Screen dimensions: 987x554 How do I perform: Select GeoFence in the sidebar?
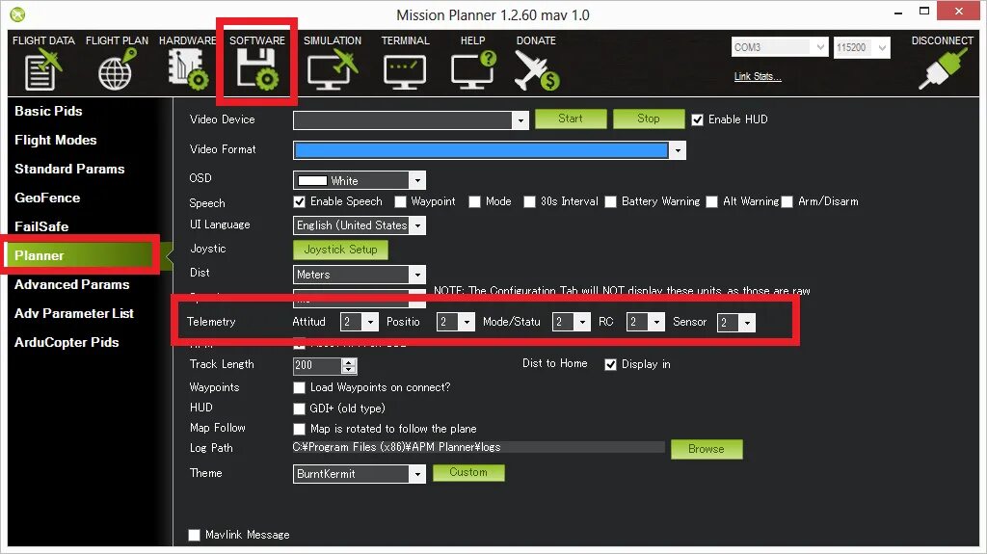(x=47, y=198)
